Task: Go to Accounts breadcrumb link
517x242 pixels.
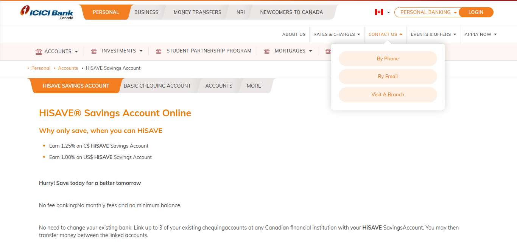Action: coord(68,68)
